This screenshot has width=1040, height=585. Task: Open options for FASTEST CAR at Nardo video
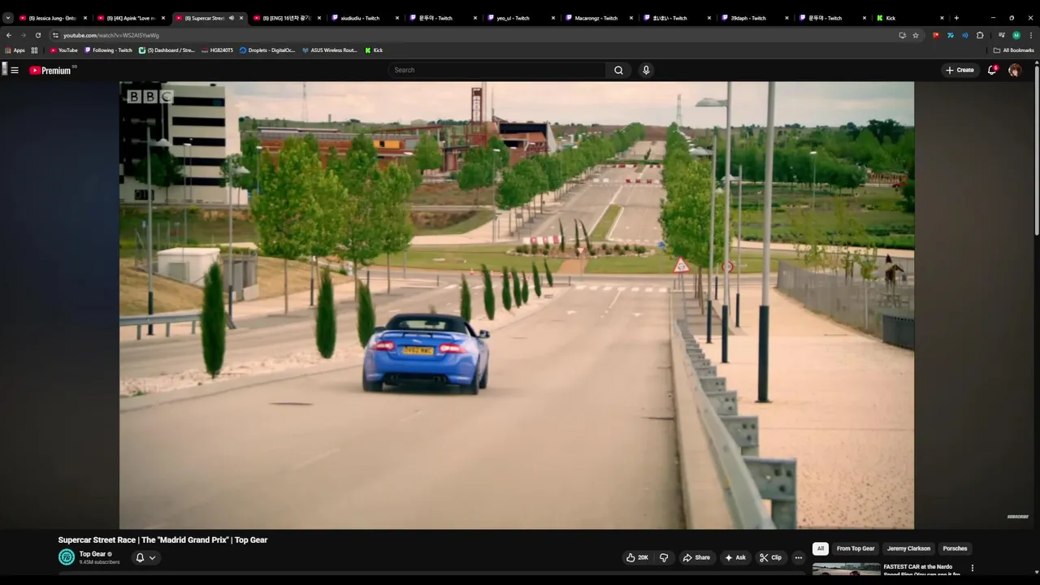pyautogui.click(x=973, y=568)
